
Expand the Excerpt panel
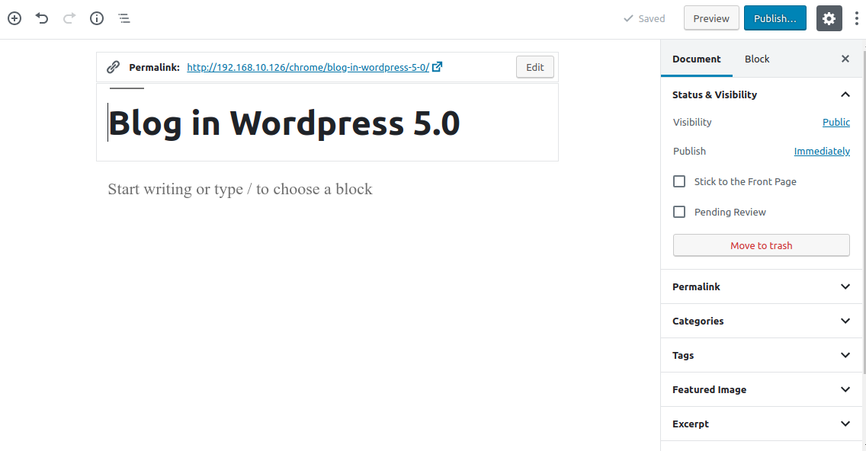(761, 424)
